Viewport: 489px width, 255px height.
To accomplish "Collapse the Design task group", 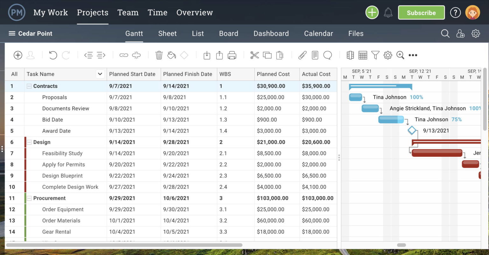I will pyautogui.click(x=29, y=142).
